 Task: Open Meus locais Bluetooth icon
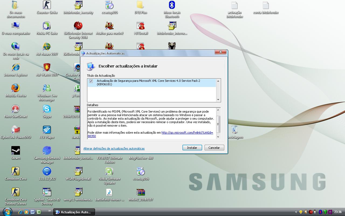click(172, 9)
